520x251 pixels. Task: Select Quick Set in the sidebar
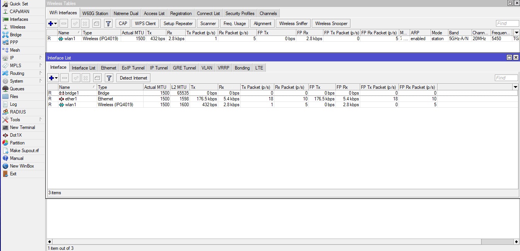pos(19,4)
